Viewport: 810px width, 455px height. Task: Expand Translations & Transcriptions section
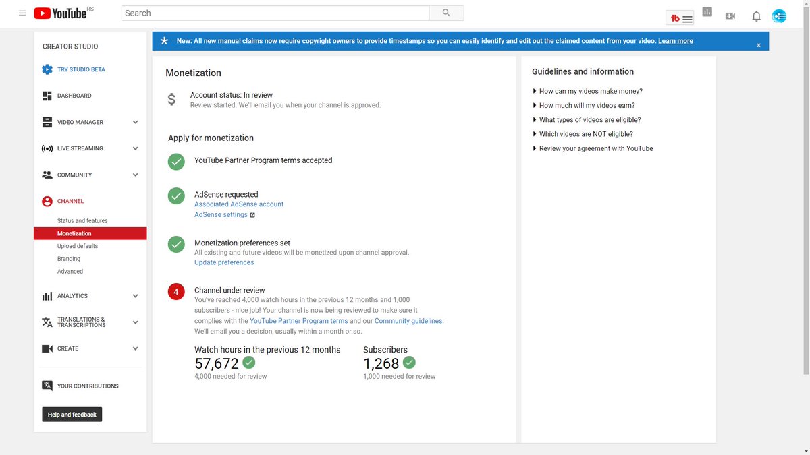point(135,322)
